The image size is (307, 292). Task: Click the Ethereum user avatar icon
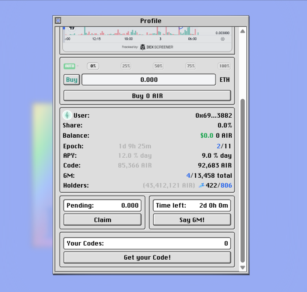click(x=67, y=115)
